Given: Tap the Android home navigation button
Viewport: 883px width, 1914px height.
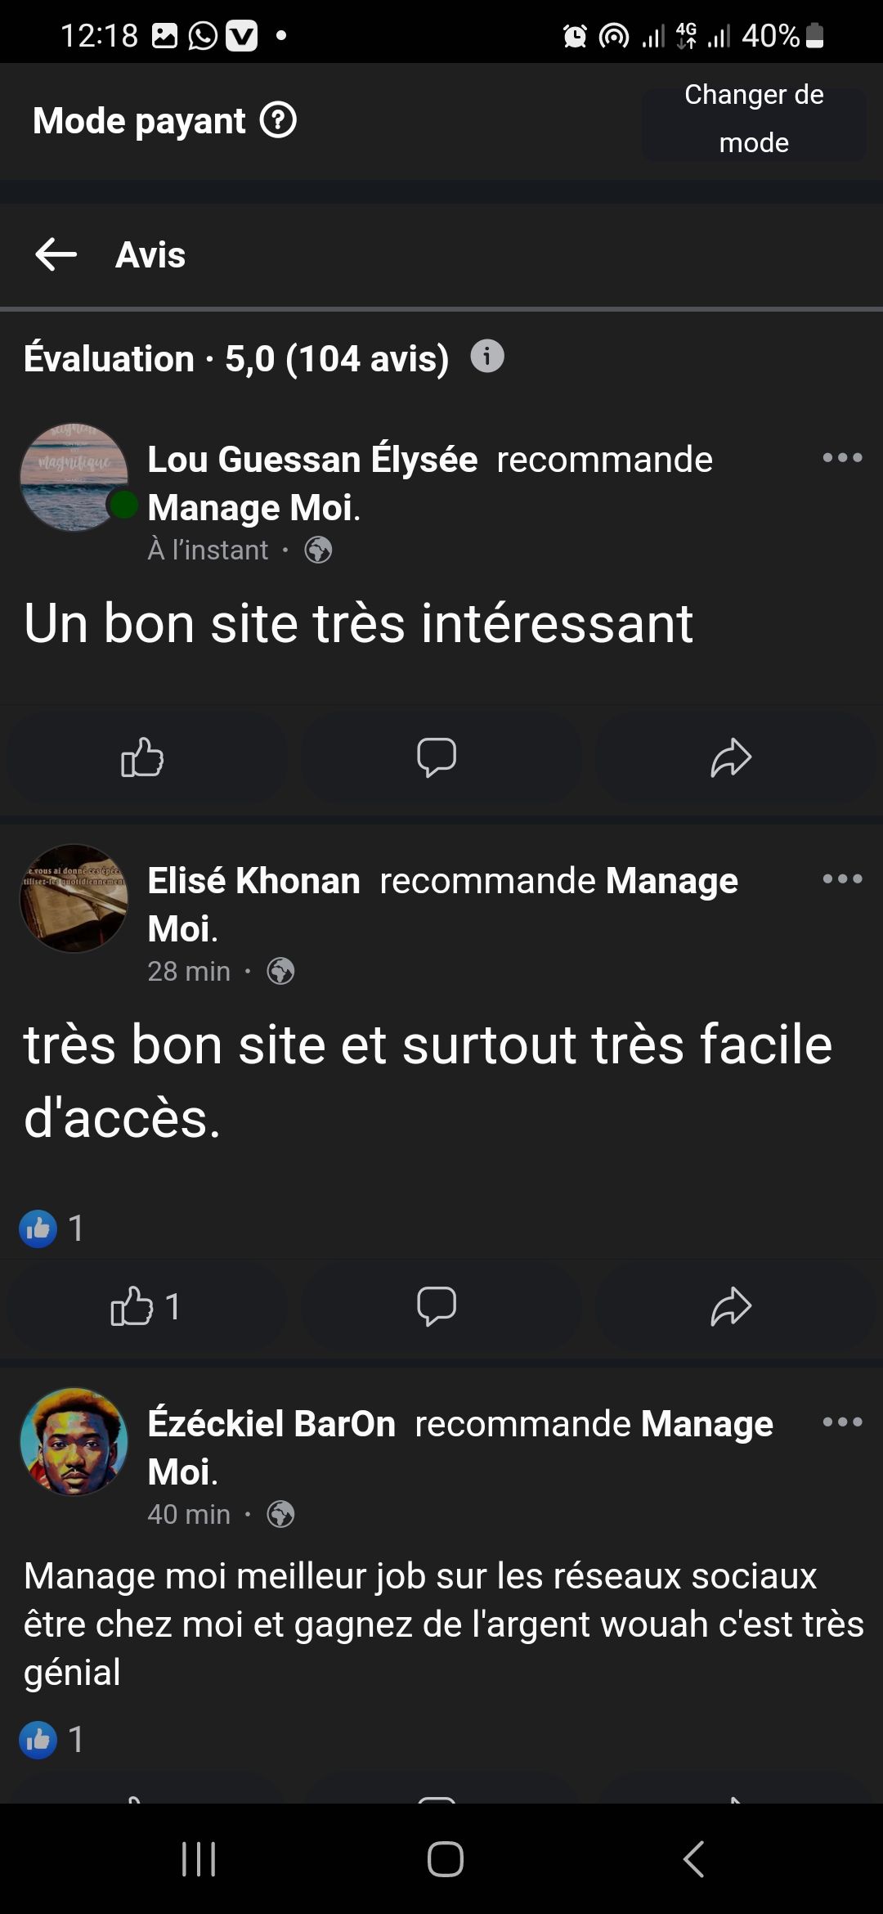Looking at the screenshot, I should coord(445,1859).
